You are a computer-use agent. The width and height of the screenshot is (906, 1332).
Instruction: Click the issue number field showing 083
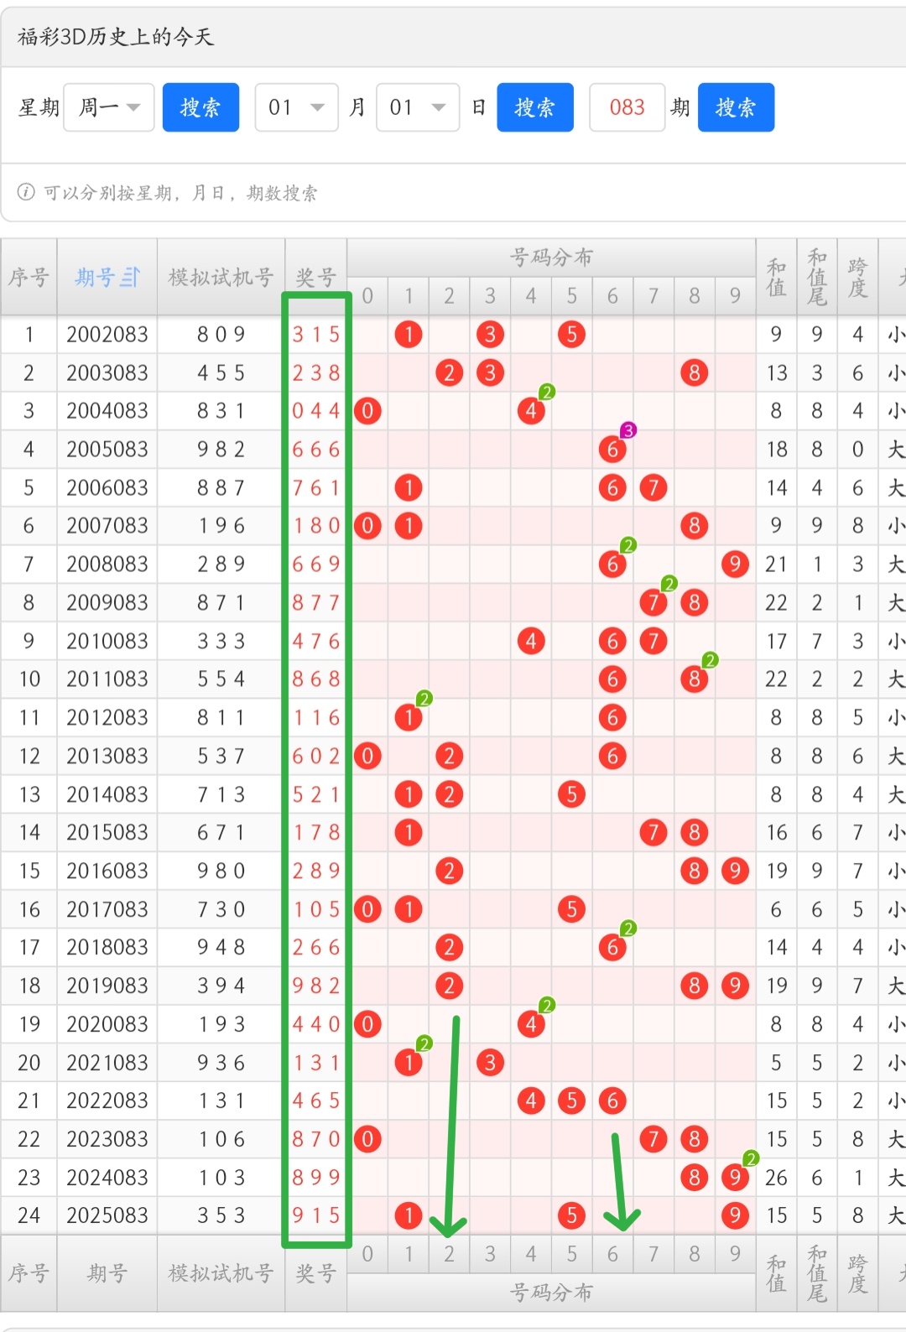point(627,107)
